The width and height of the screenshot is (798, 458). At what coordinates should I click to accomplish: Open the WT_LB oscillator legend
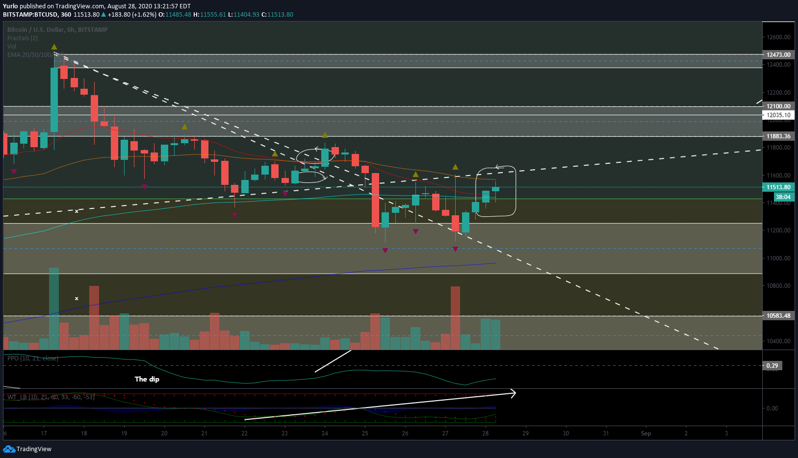51,397
